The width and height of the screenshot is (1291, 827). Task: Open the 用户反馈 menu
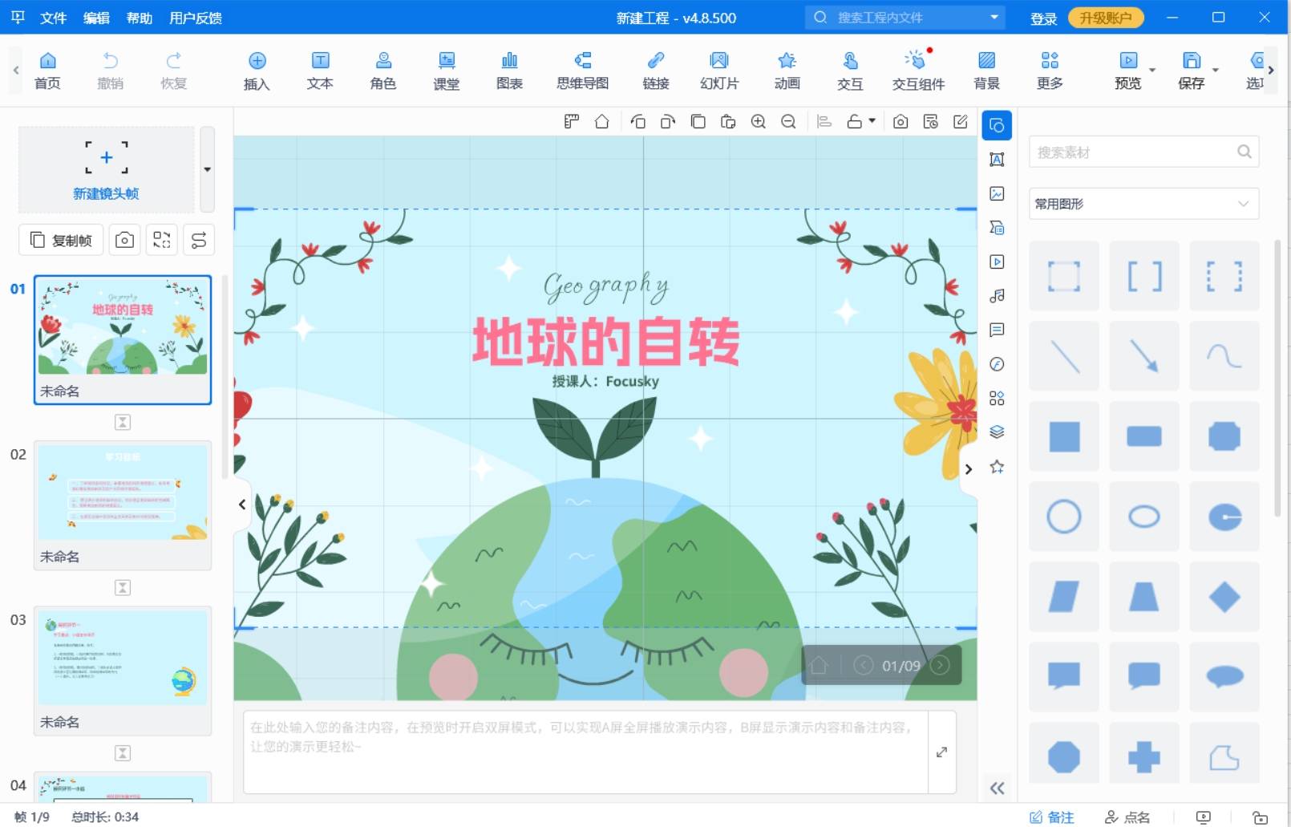click(x=196, y=18)
